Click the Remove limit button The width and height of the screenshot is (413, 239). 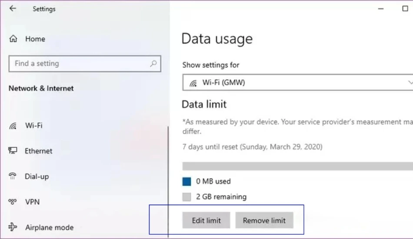(264, 220)
